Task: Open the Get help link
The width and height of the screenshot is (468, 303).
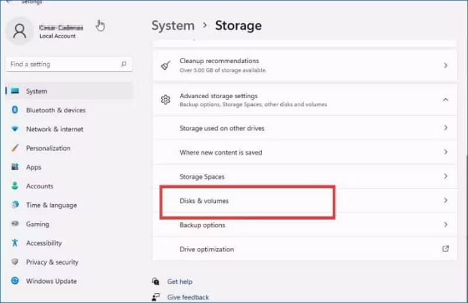Action: (180, 281)
